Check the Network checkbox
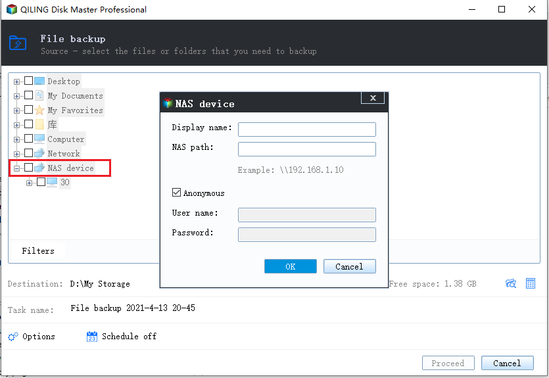Viewport: 549px width, 378px height. point(29,153)
